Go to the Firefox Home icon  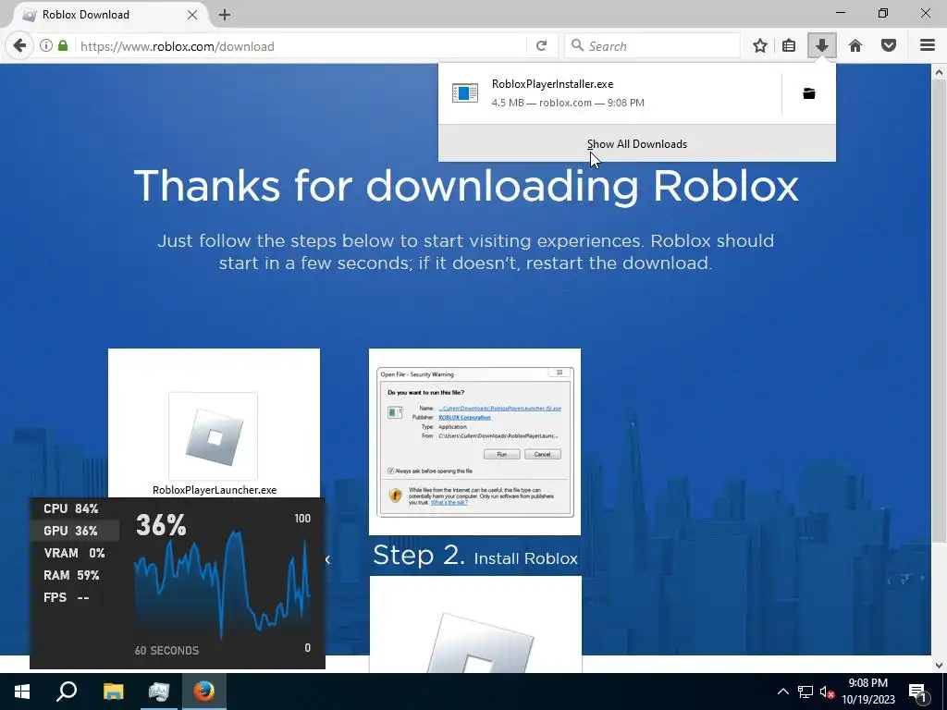(855, 46)
